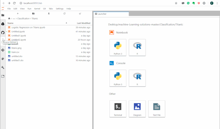The width and height of the screenshot is (220, 129).
Task: Start a Python 3 console
Action: 118,78
